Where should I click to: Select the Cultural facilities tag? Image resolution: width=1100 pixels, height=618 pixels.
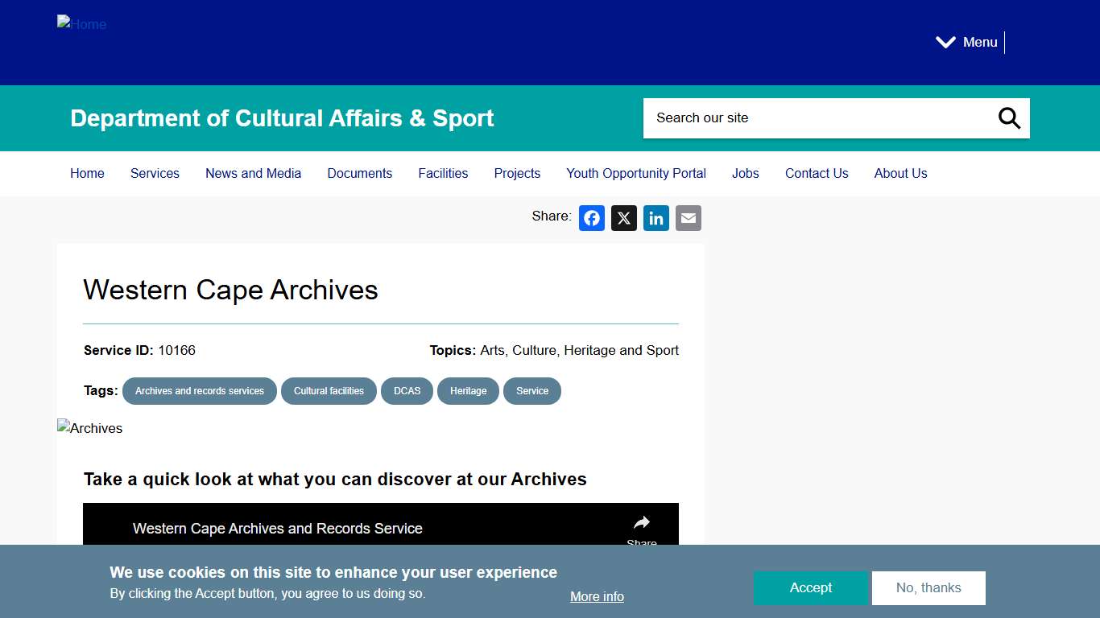click(329, 391)
